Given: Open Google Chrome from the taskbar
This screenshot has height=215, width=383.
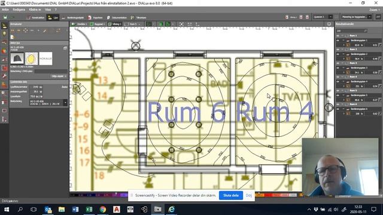Looking at the screenshot, I should point(103,210).
